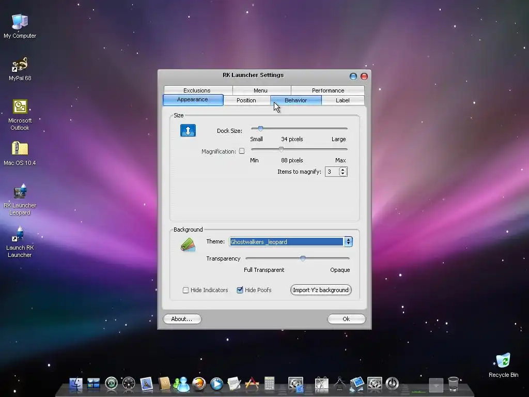Viewport: 529px width, 397px height.
Task: Open the Finder icon in the dock
Action: click(x=76, y=385)
